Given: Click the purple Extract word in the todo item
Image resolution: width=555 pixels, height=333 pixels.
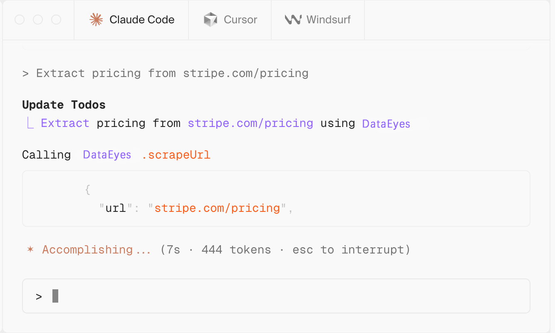Looking at the screenshot, I should pyautogui.click(x=65, y=123).
